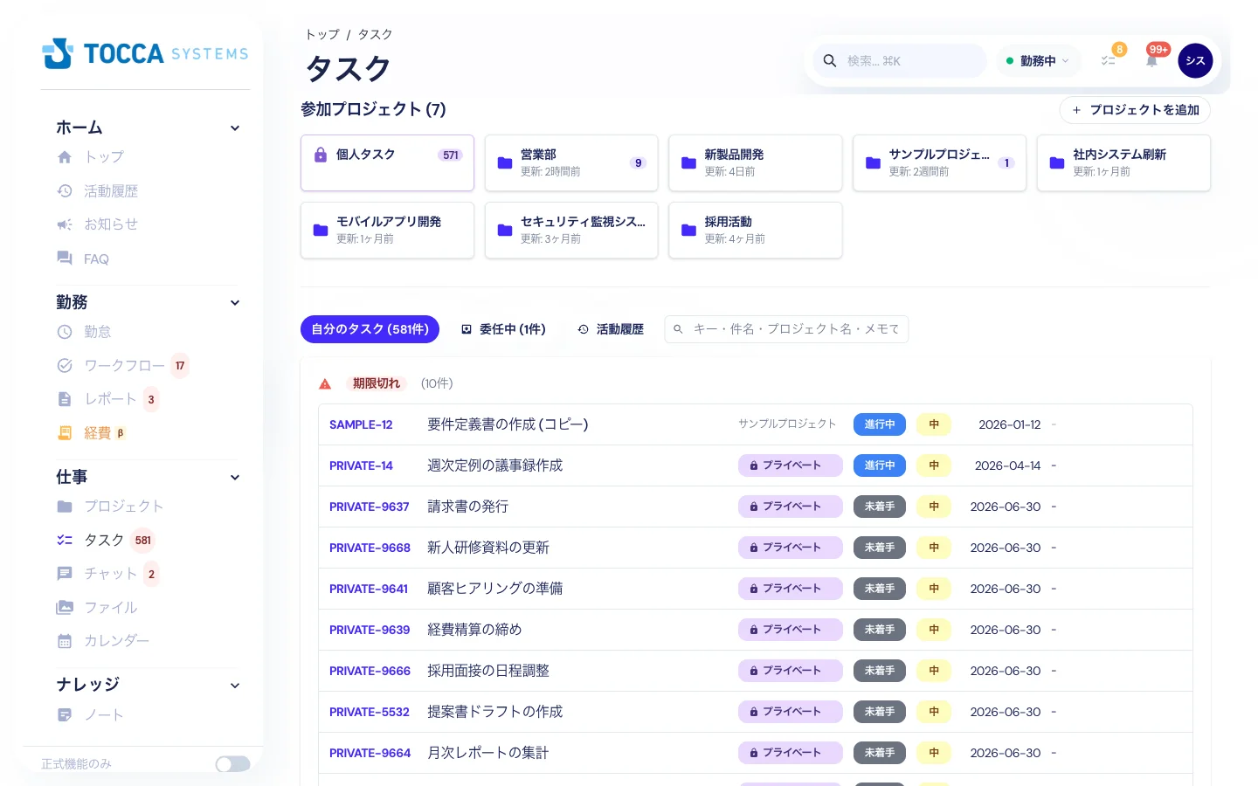1258x786 pixels.
Task: Open the トップ home icon in sidebar
Action: tap(65, 157)
